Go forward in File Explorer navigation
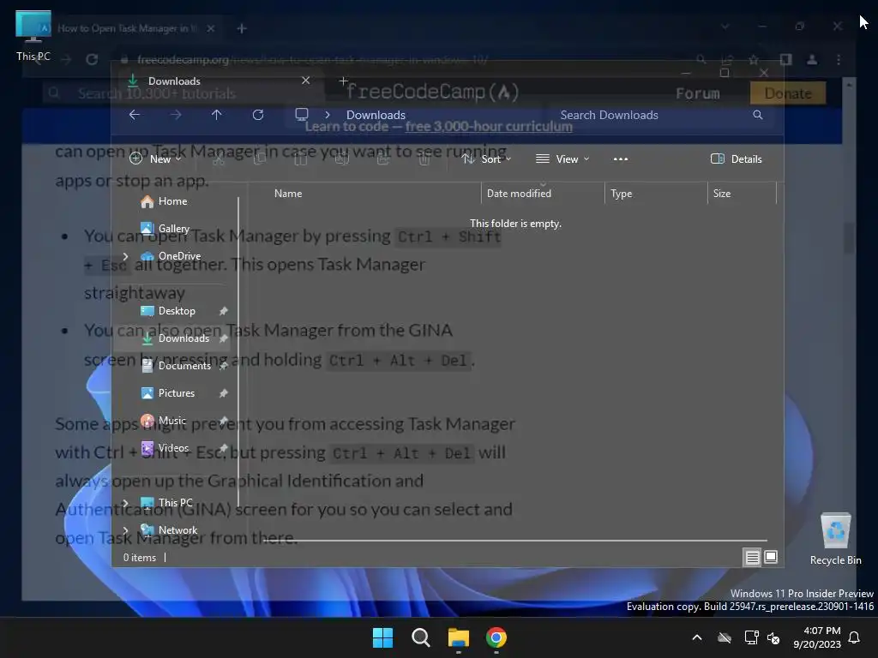Viewport: 878px width, 658px height. pyautogui.click(x=176, y=115)
